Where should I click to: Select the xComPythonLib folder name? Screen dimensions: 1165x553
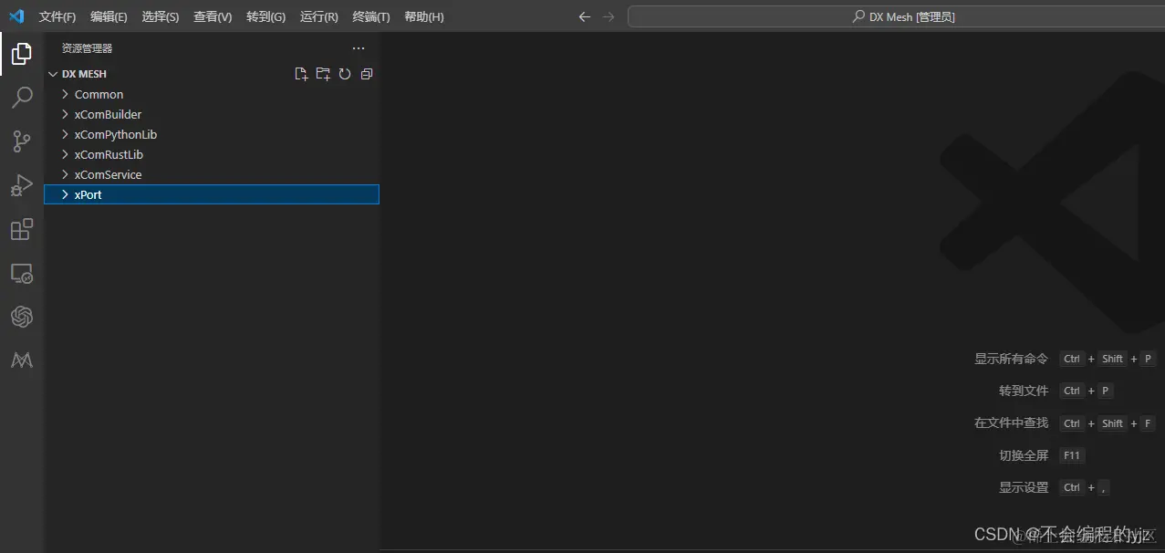pyautogui.click(x=116, y=134)
